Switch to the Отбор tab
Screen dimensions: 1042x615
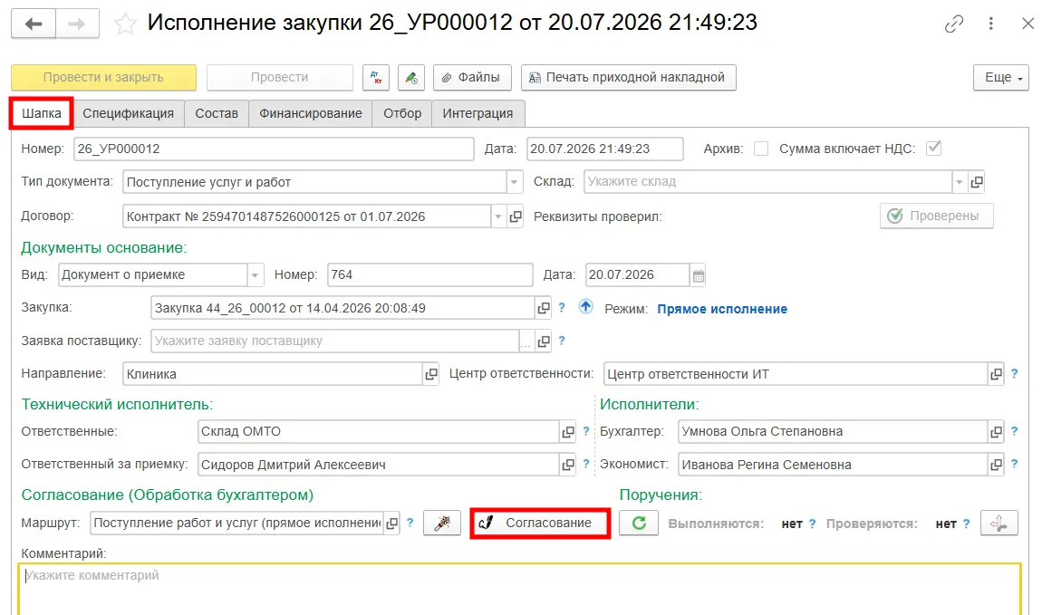point(402,113)
